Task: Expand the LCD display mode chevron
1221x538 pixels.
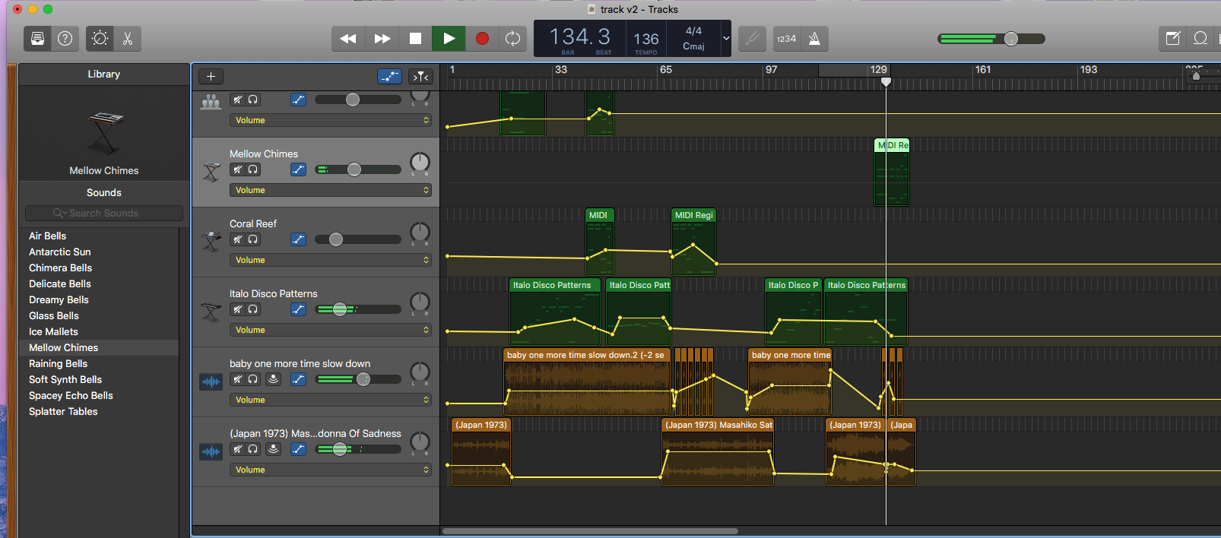Action: [726, 39]
